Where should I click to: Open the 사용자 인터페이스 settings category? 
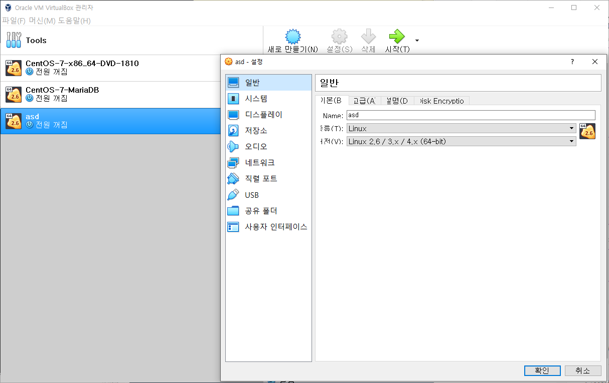click(x=268, y=227)
